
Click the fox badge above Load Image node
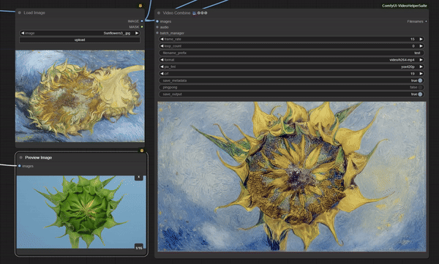(x=140, y=6)
